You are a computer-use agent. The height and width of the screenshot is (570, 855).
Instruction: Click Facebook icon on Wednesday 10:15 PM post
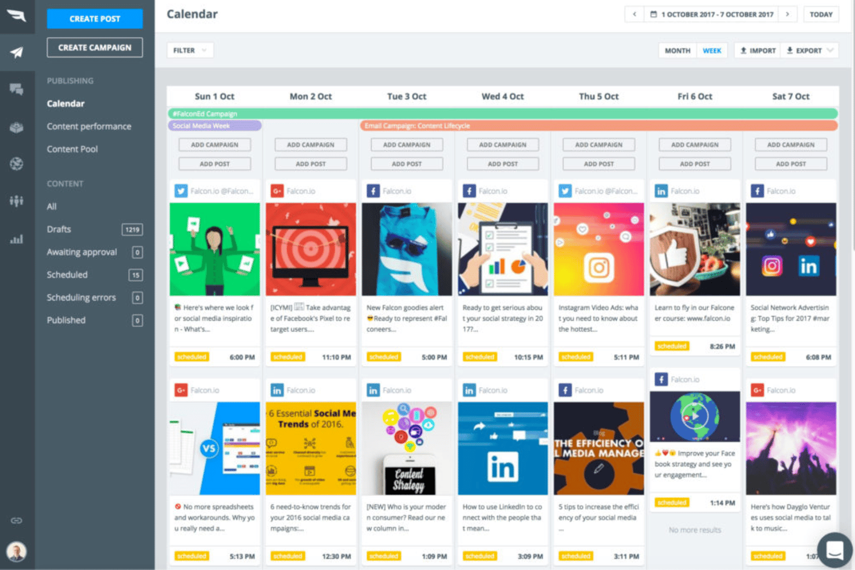(469, 191)
